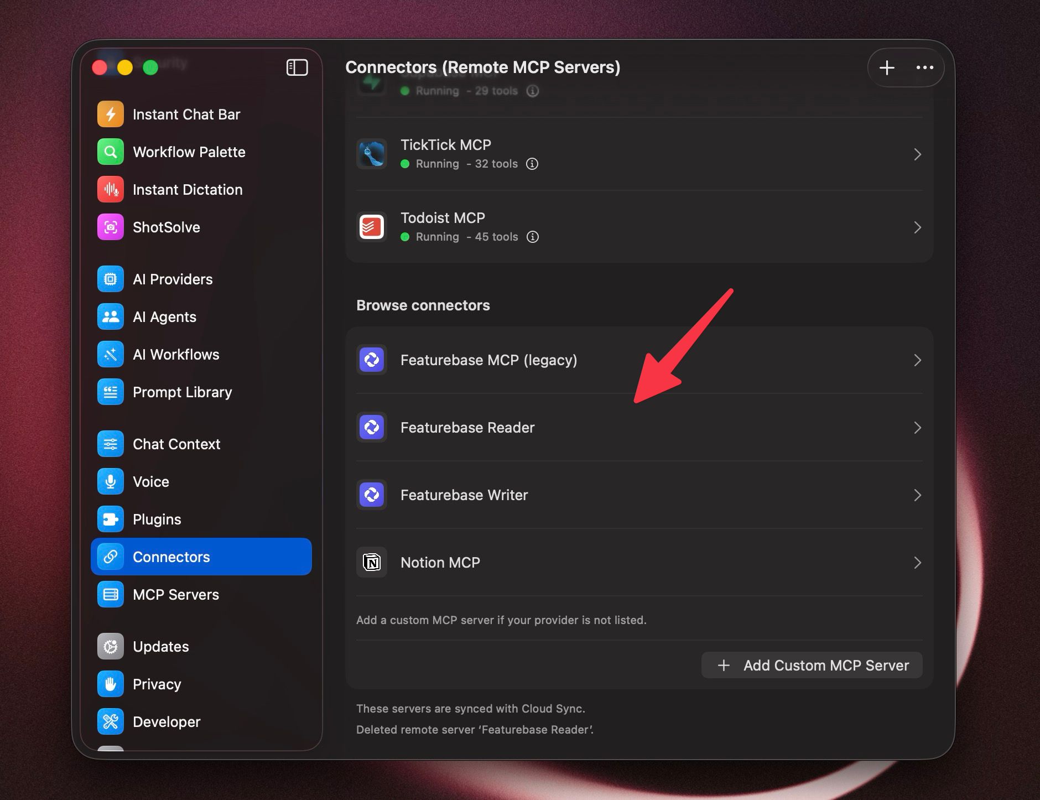The image size is (1040, 800).
Task: Open the Prompt Library section
Action: pos(201,392)
